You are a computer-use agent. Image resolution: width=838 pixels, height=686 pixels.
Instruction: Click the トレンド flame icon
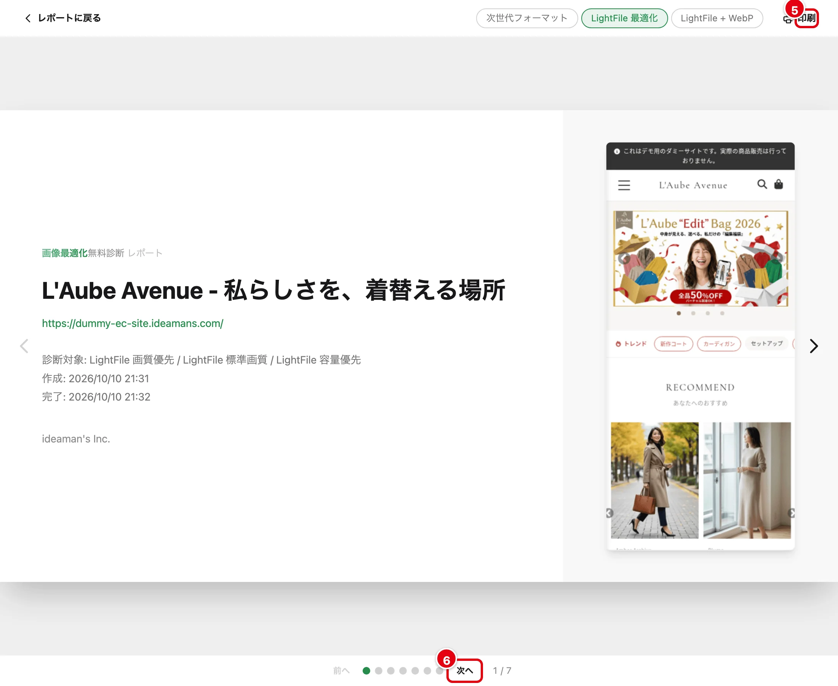coord(618,344)
